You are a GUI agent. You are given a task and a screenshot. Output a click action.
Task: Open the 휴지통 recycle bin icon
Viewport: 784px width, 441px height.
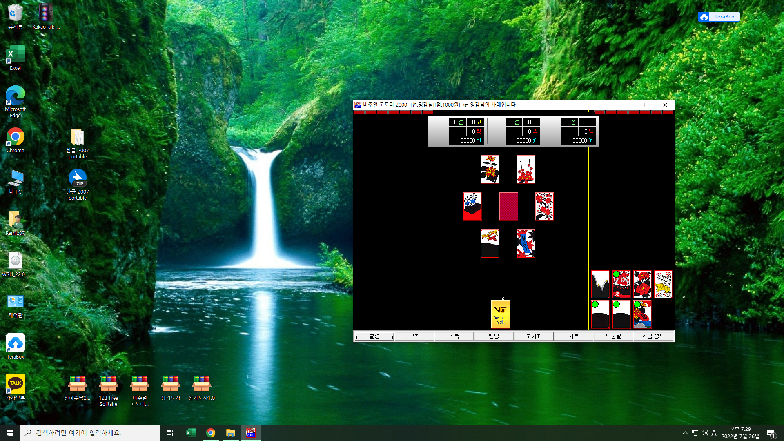coord(15,16)
